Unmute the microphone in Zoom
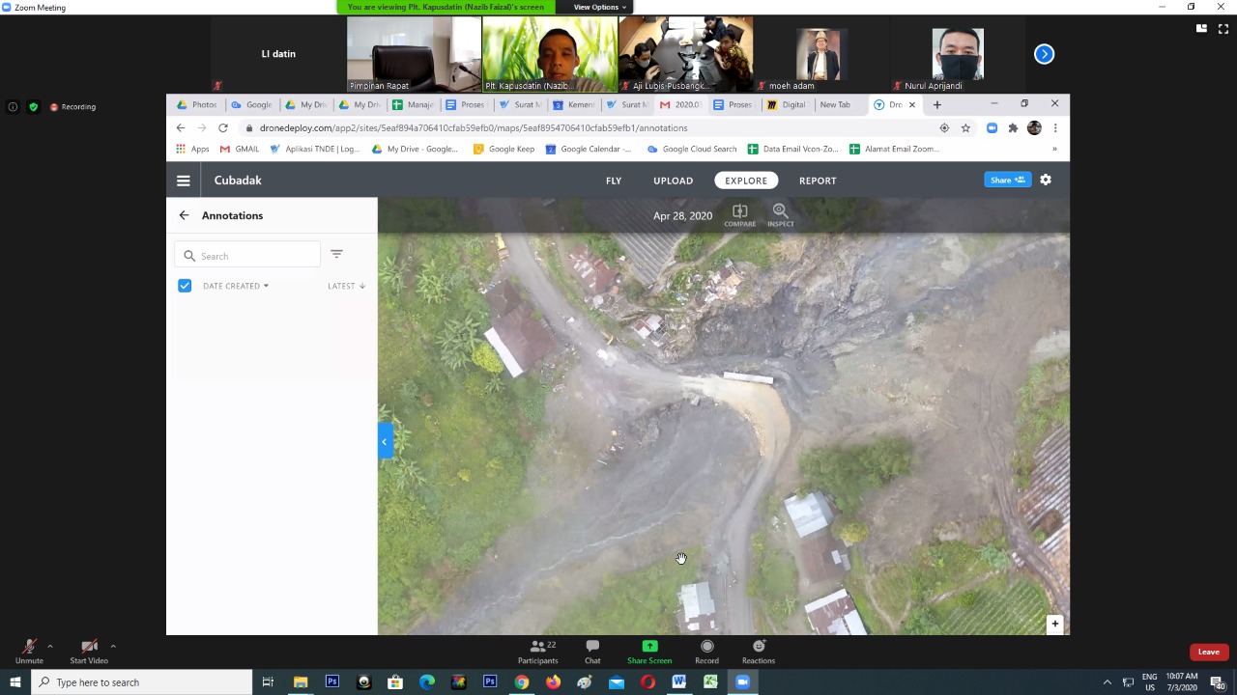This screenshot has height=695, width=1237. pyautogui.click(x=29, y=652)
